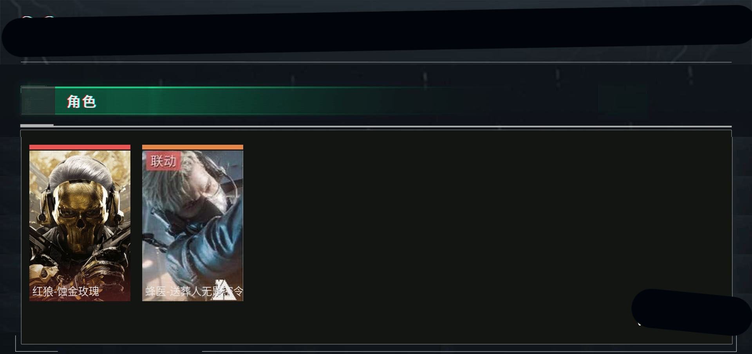Image resolution: width=752 pixels, height=354 pixels.
Task: Open the 蜂医 collaboration character card
Action: pyautogui.click(x=193, y=223)
